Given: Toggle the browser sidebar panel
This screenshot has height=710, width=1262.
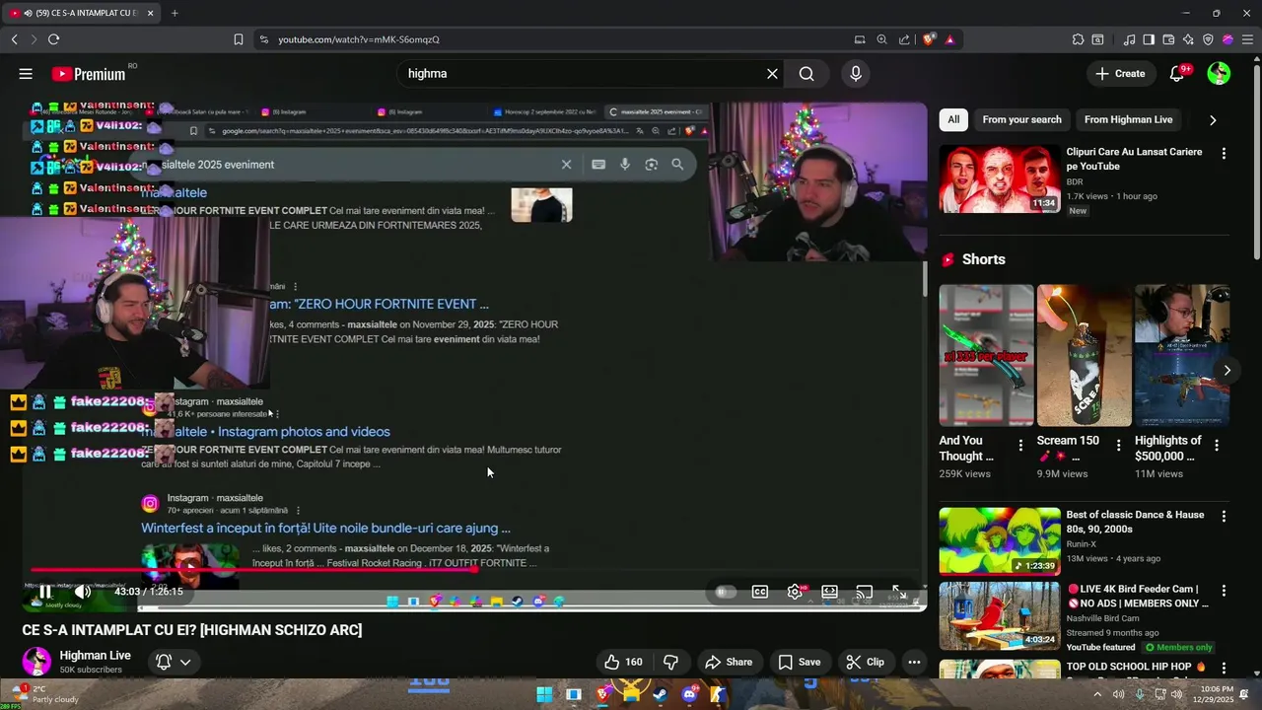Looking at the screenshot, I should coord(1149,39).
